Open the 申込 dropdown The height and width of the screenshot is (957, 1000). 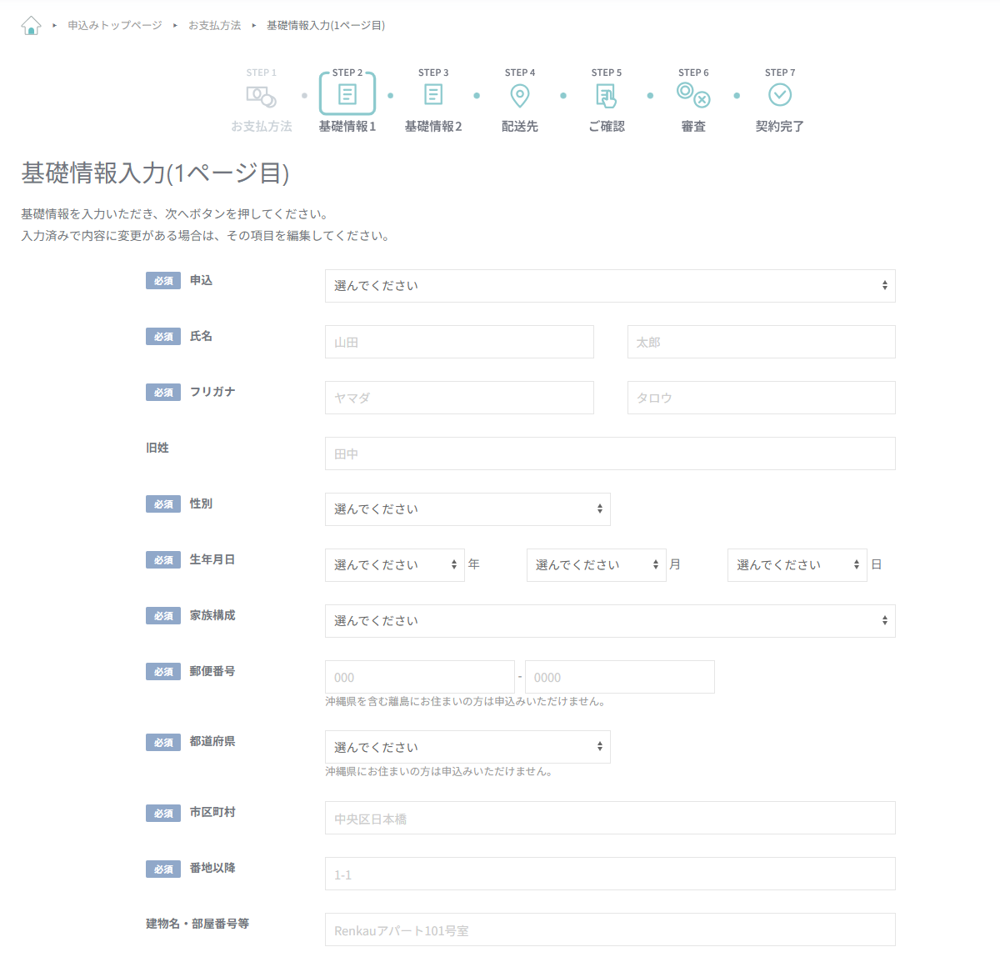pos(610,286)
